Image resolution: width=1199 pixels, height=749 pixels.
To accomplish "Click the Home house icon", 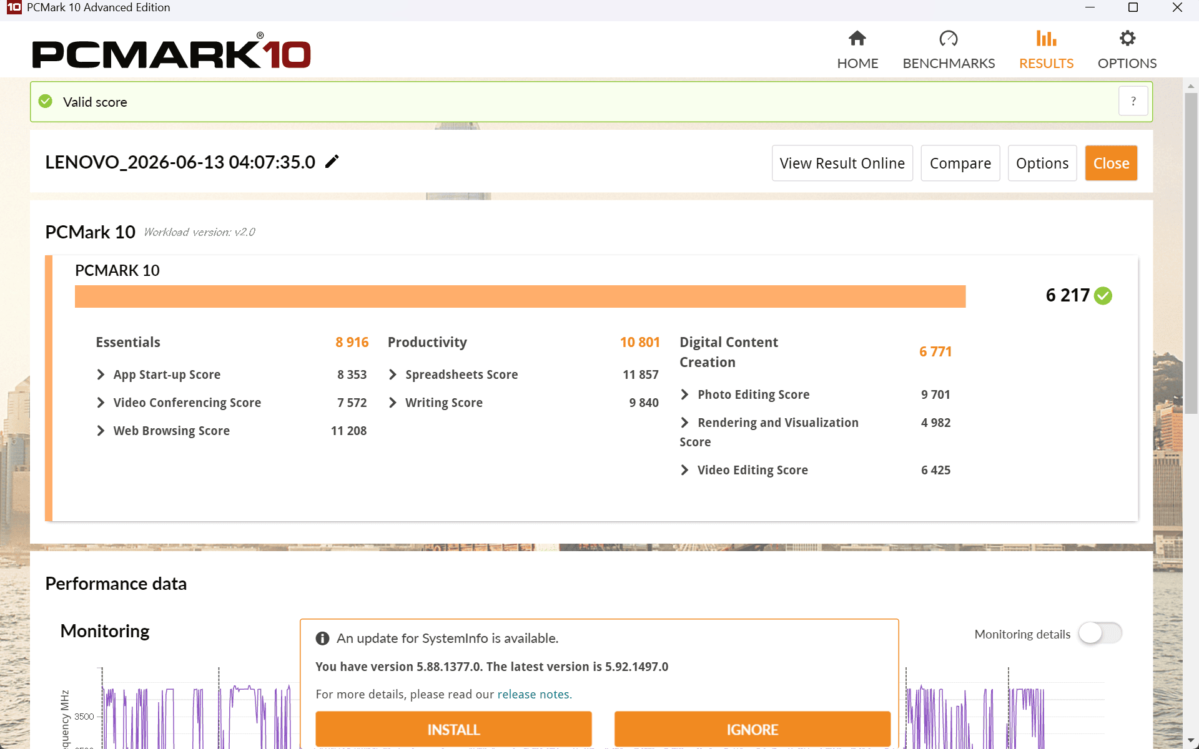I will coord(857,39).
